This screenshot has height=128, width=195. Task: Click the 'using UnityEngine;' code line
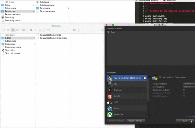click(x=156, y=19)
